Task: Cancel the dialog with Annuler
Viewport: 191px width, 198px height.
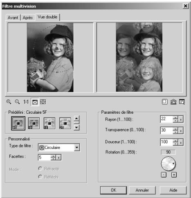Action: [x=142, y=190]
